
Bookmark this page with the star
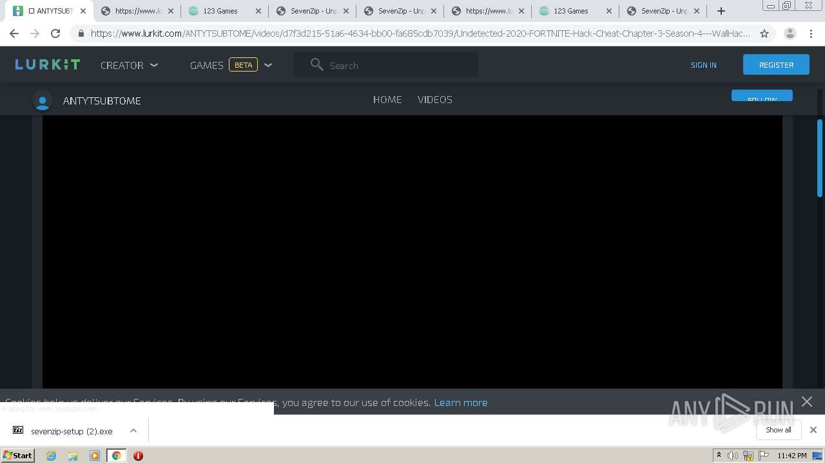click(764, 34)
